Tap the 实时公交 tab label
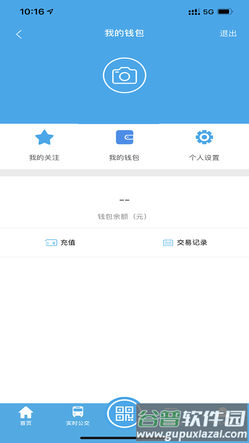249x443 pixels. coord(78,423)
